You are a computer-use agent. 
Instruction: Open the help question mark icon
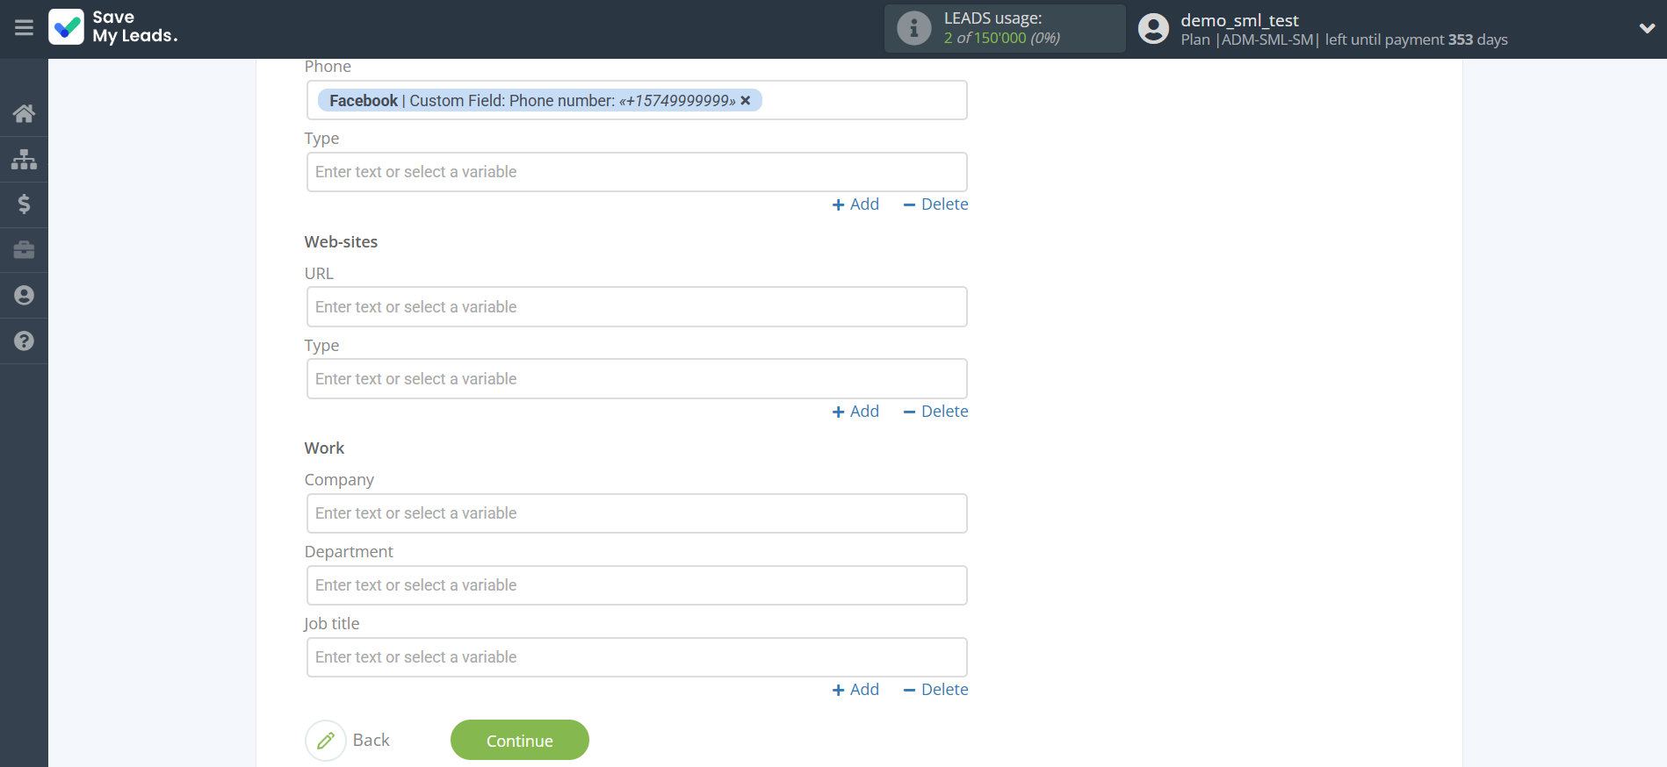pyautogui.click(x=24, y=341)
